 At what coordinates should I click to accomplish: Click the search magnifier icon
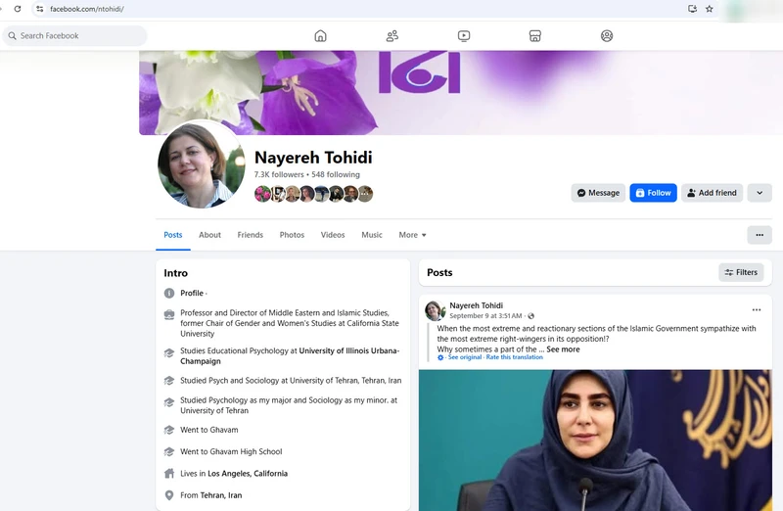12,36
